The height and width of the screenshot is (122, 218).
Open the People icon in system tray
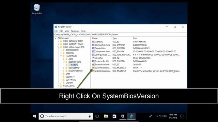pos(151,116)
